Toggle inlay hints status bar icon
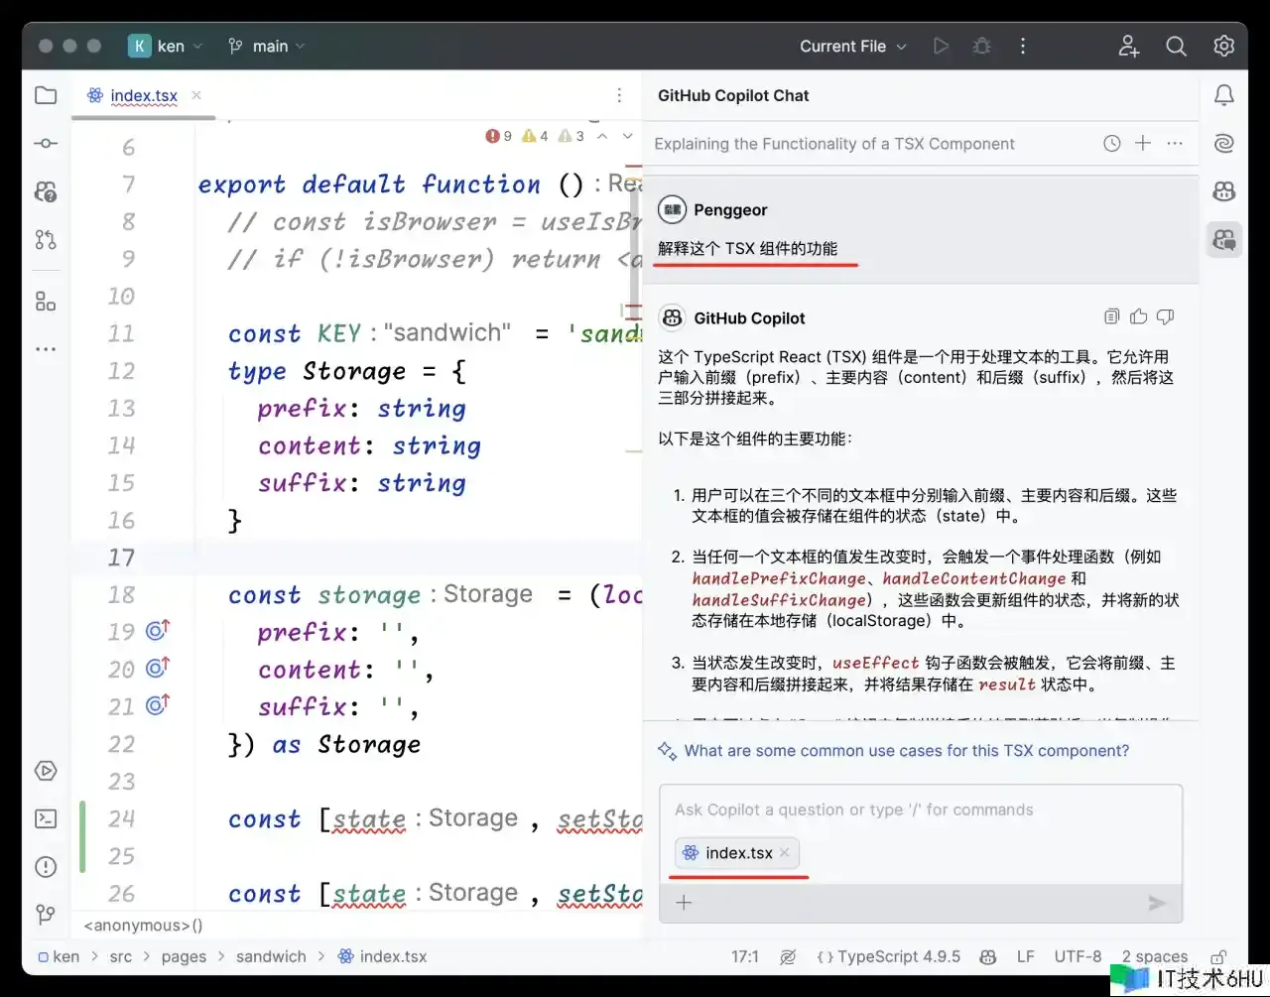This screenshot has width=1270, height=997. tap(788, 957)
